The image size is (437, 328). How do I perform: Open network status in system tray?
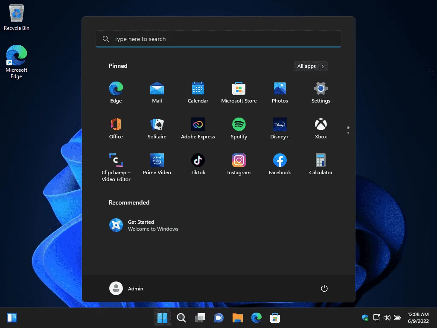pyautogui.click(x=377, y=318)
